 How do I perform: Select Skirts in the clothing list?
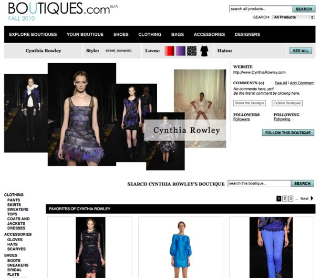(x=14, y=205)
